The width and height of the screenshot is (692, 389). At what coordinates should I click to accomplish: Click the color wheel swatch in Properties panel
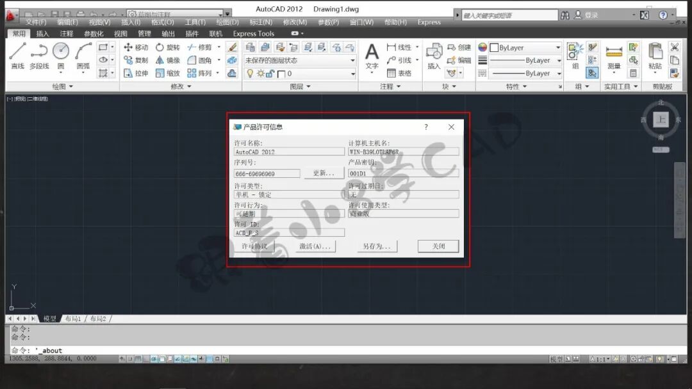(x=482, y=47)
